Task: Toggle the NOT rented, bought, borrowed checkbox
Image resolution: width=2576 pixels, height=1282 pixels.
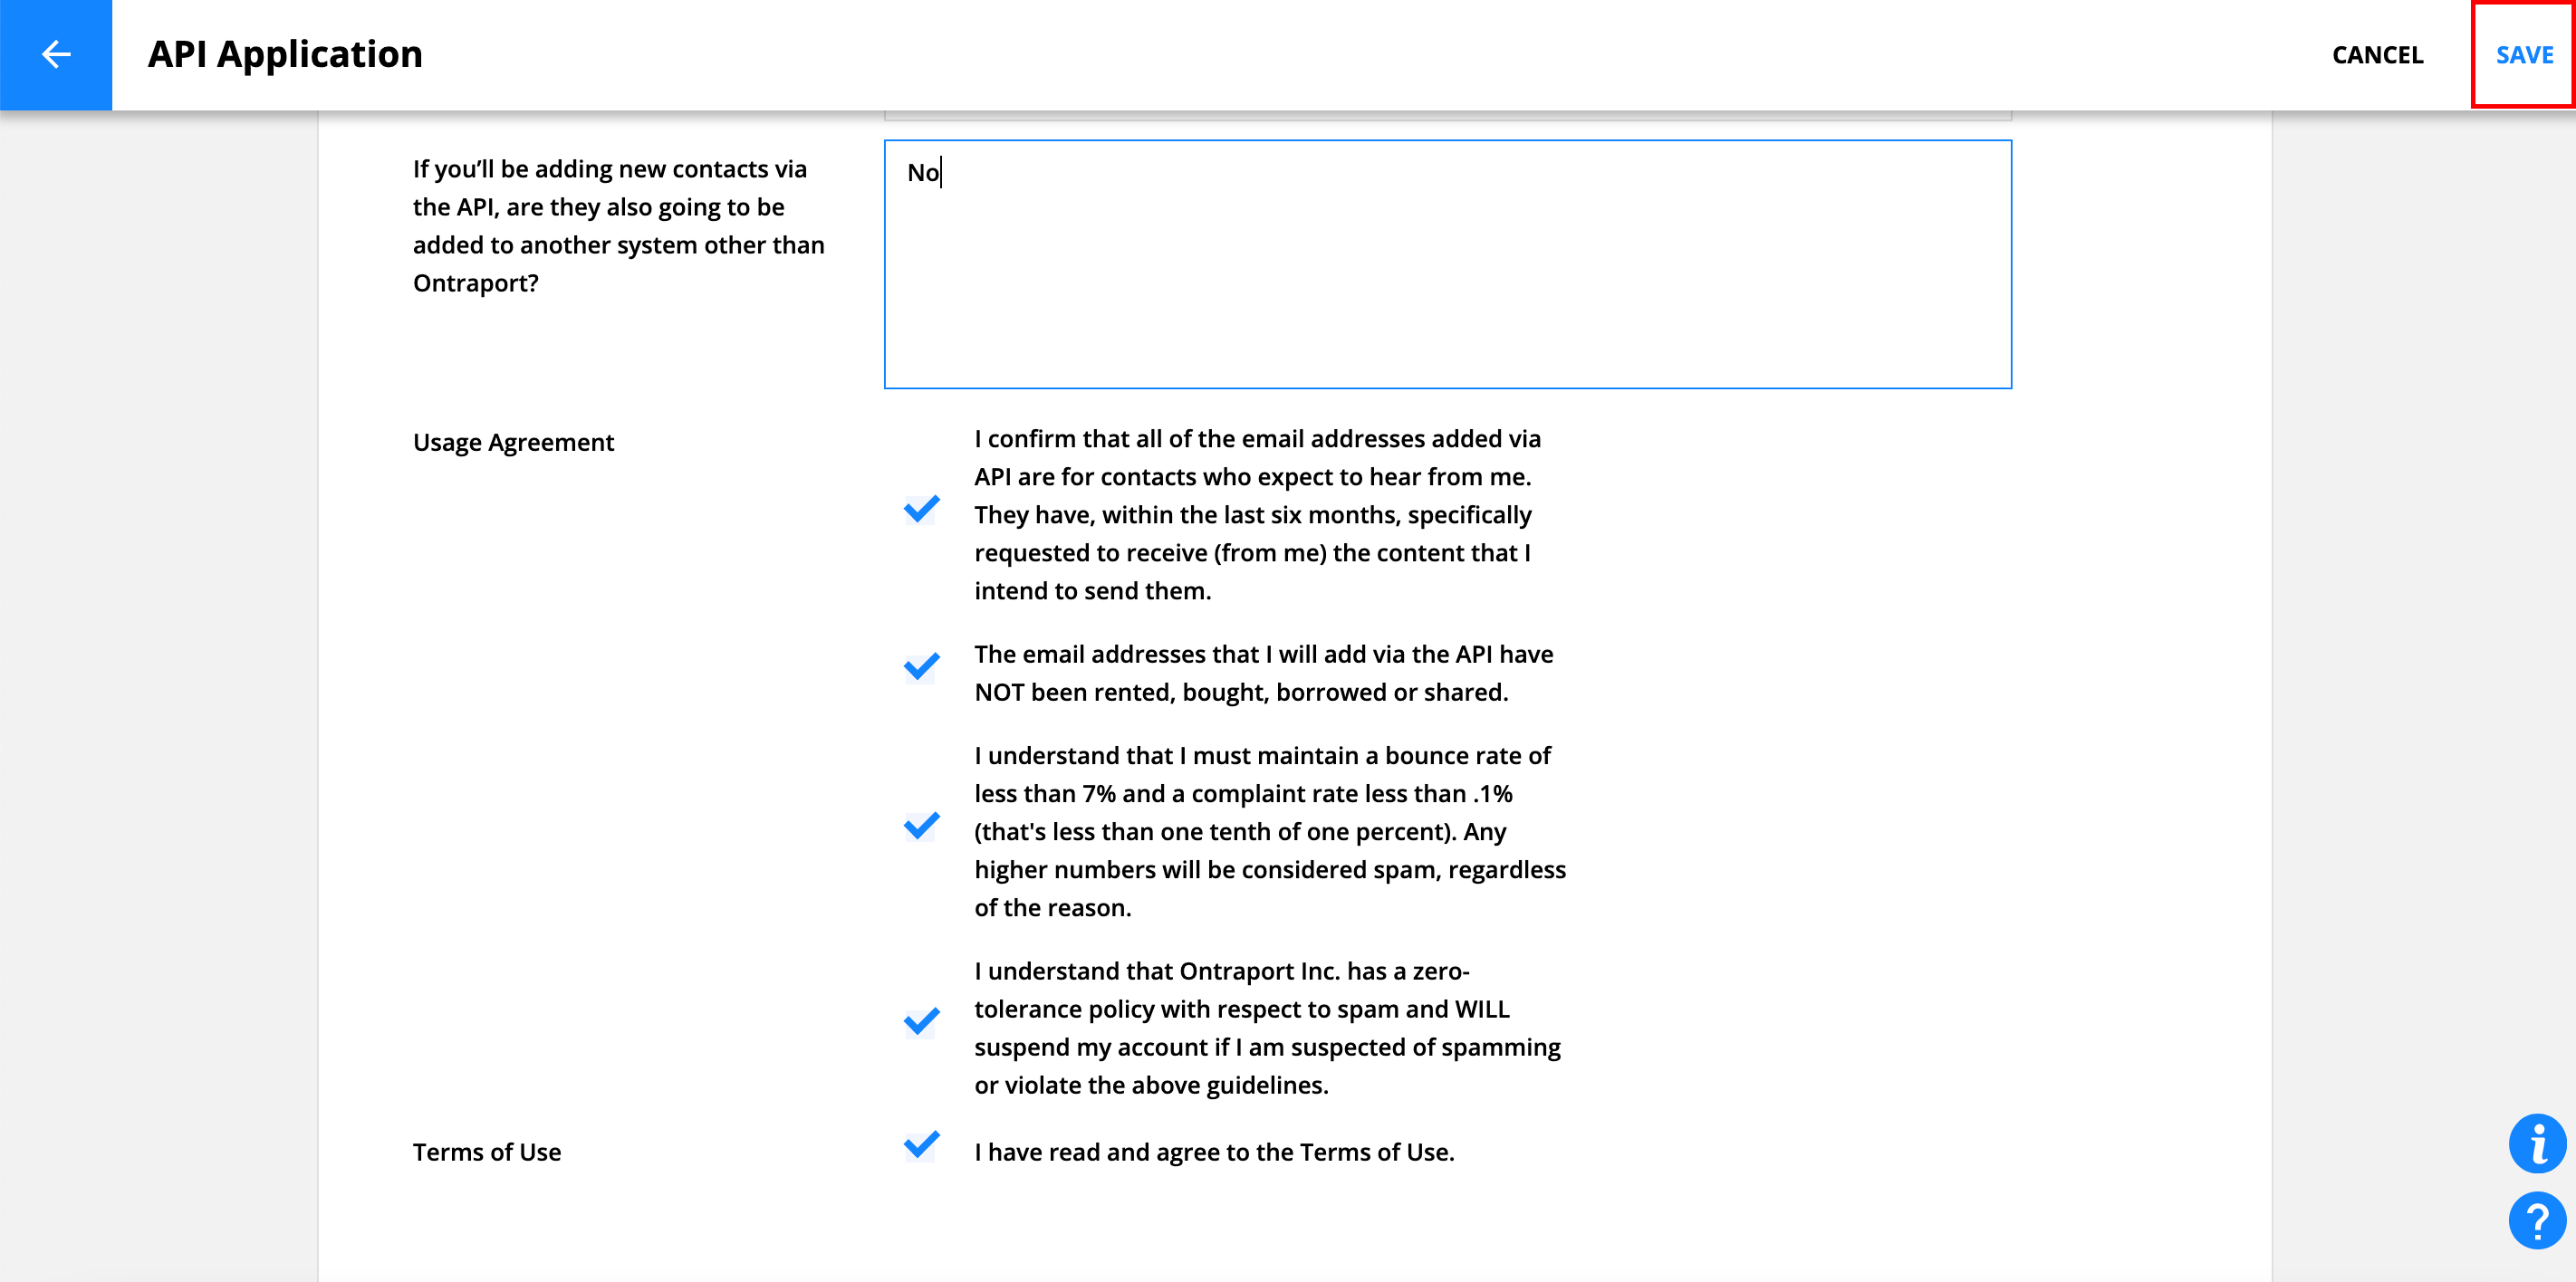Action: [x=921, y=667]
